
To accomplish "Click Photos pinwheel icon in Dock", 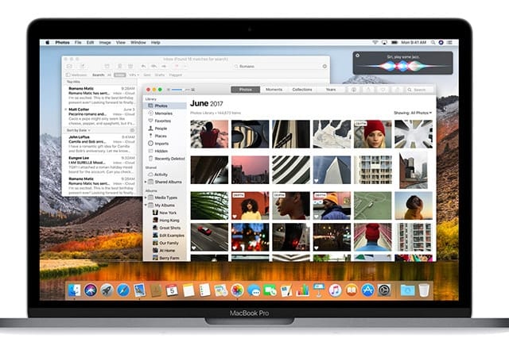I will click(237, 290).
